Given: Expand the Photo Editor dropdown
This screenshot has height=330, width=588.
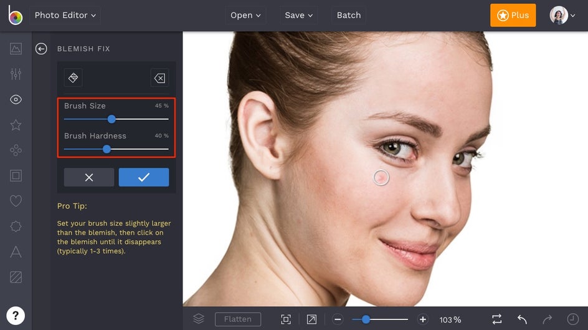Looking at the screenshot, I should pos(65,16).
